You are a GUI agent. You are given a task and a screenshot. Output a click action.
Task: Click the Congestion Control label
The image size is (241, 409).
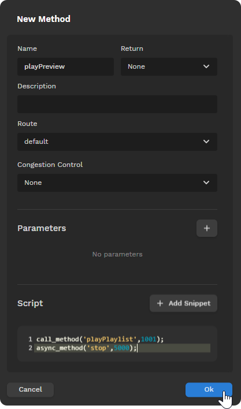pyautogui.click(x=50, y=165)
